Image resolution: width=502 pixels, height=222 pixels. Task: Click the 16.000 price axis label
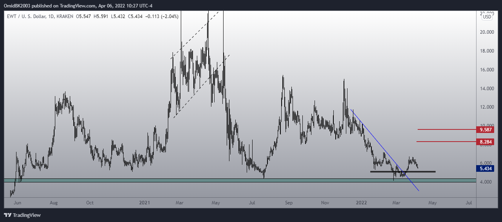click(487, 70)
